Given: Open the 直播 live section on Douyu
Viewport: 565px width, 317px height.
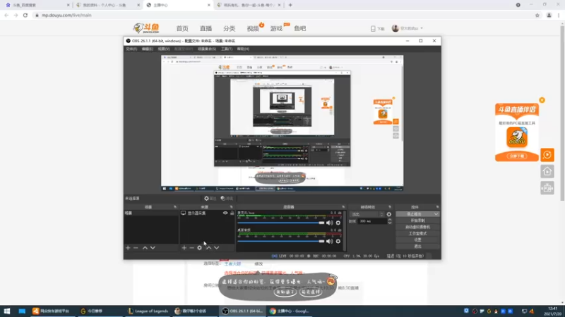Looking at the screenshot, I should [206, 28].
